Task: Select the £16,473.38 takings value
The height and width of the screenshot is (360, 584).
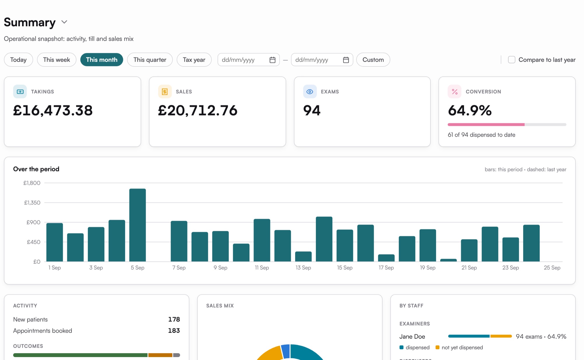Action: (x=53, y=110)
